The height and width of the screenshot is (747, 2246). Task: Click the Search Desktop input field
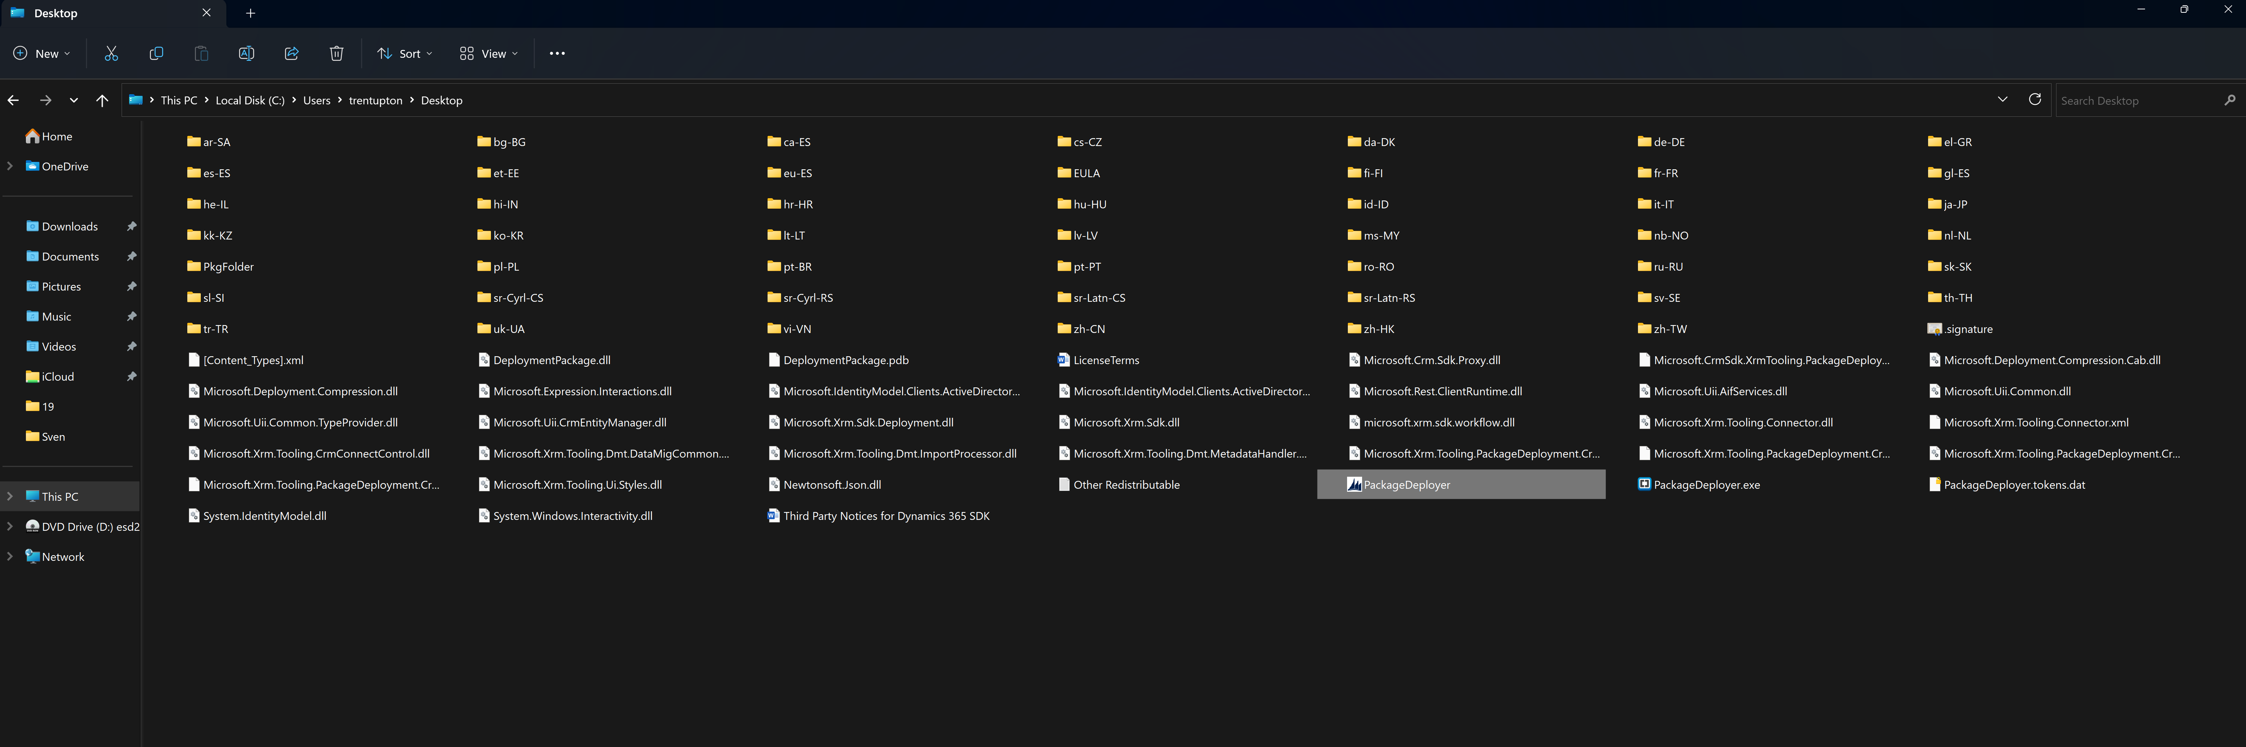click(x=2136, y=100)
